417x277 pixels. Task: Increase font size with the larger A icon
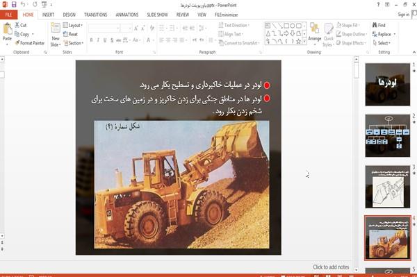click(x=136, y=28)
